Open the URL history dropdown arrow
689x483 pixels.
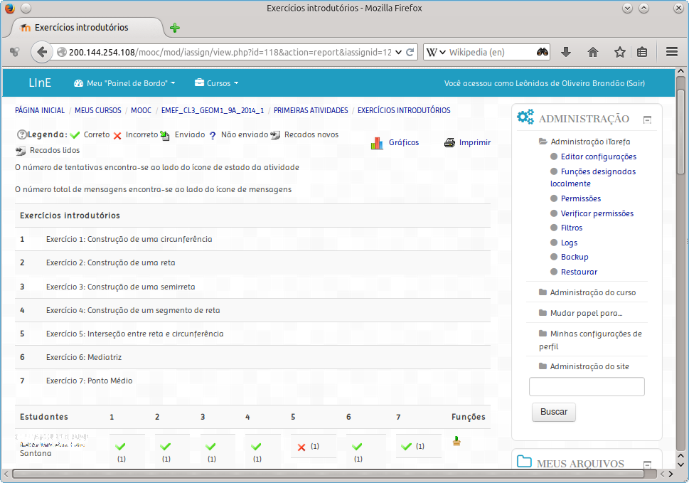[x=399, y=53]
